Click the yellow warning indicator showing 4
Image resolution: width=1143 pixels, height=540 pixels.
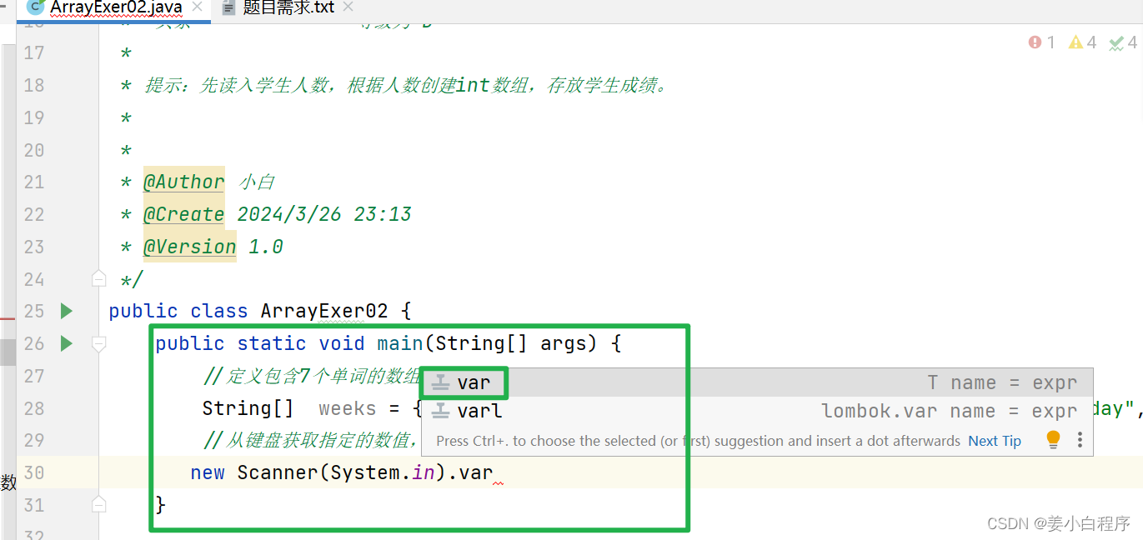(1083, 42)
